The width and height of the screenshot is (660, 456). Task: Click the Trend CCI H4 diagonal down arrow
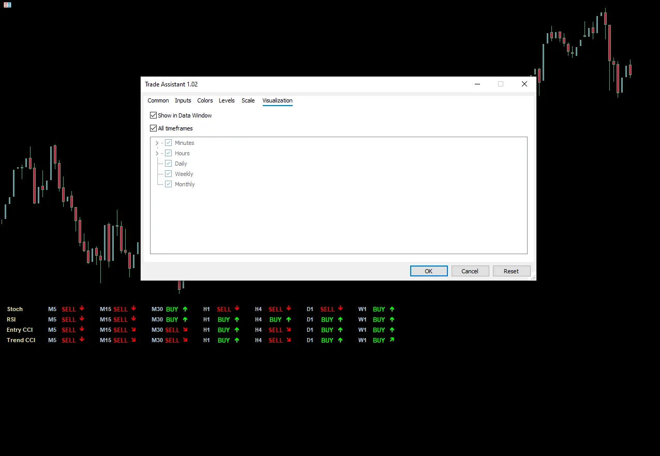click(289, 340)
